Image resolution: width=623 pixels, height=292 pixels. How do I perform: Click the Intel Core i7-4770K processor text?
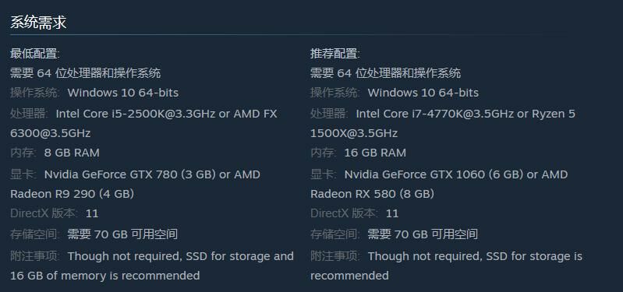point(465,114)
